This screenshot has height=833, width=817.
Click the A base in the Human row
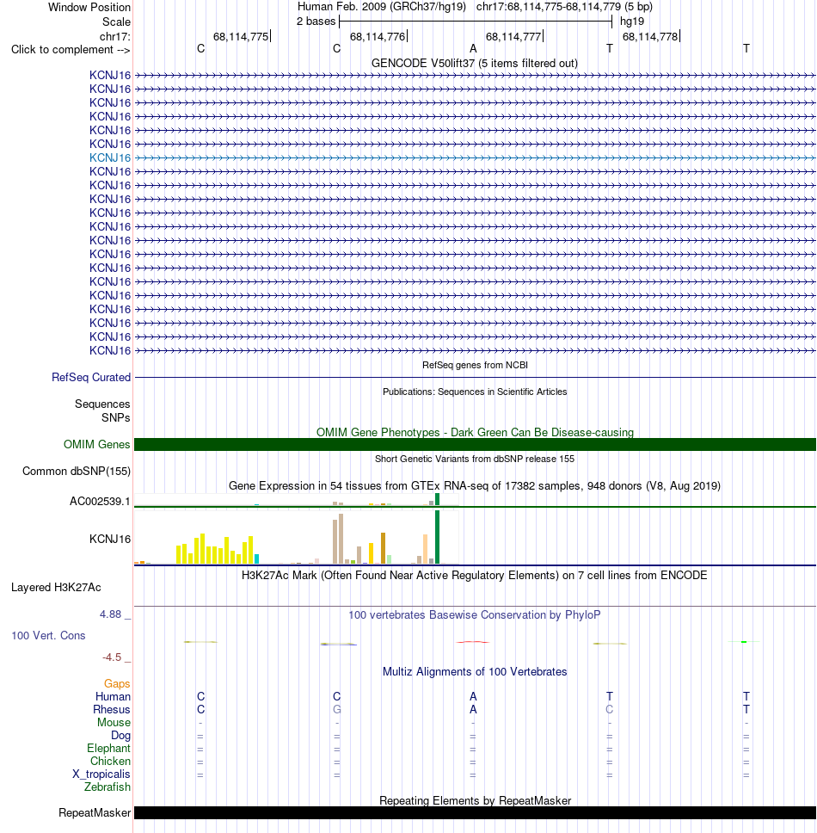(x=473, y=696)
